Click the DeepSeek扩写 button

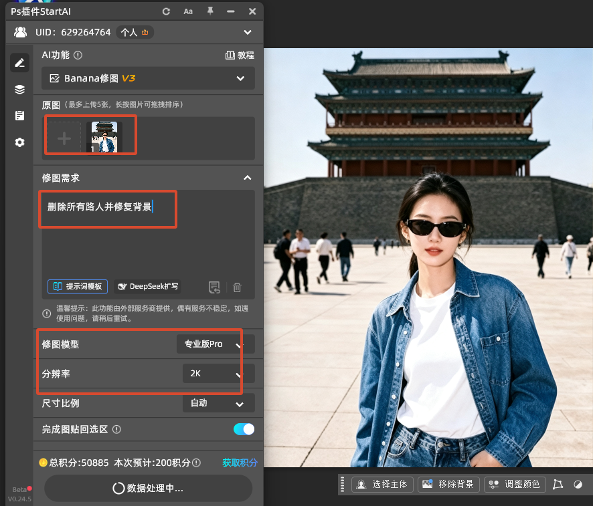147,287
